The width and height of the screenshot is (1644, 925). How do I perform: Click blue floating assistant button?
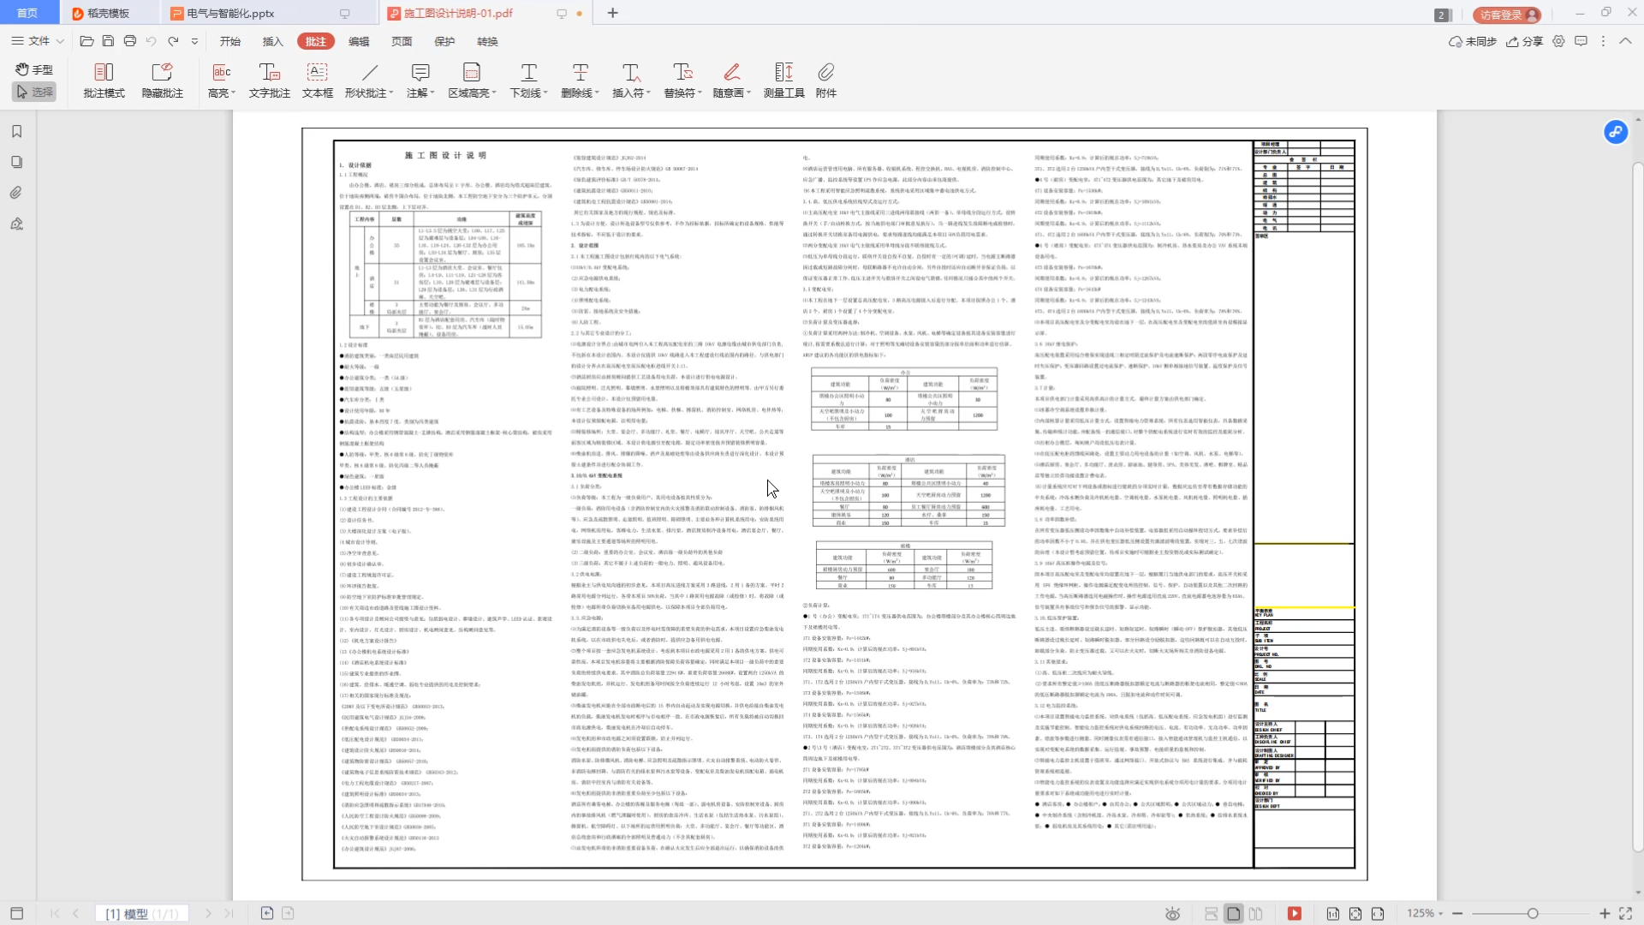click(x=1615, y=132)
